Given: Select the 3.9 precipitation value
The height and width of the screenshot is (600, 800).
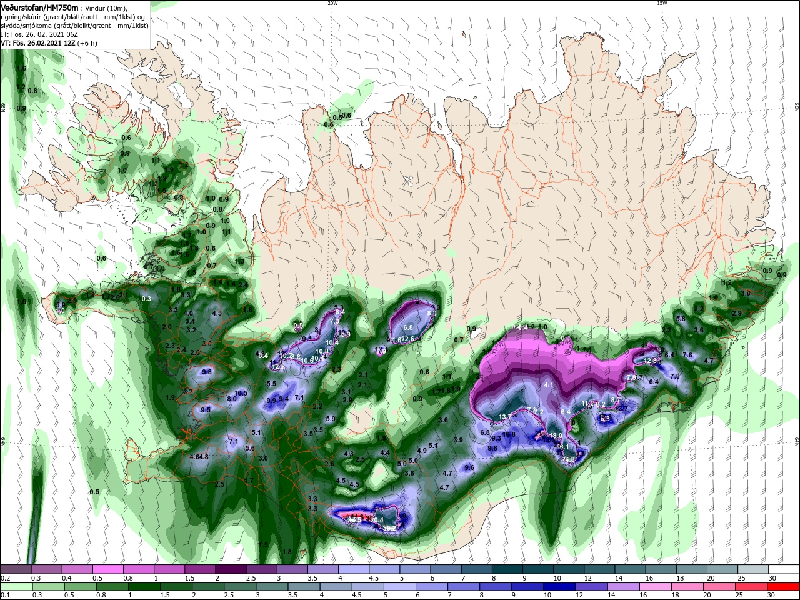Looking at the screenshot, I should pos(458,440).
